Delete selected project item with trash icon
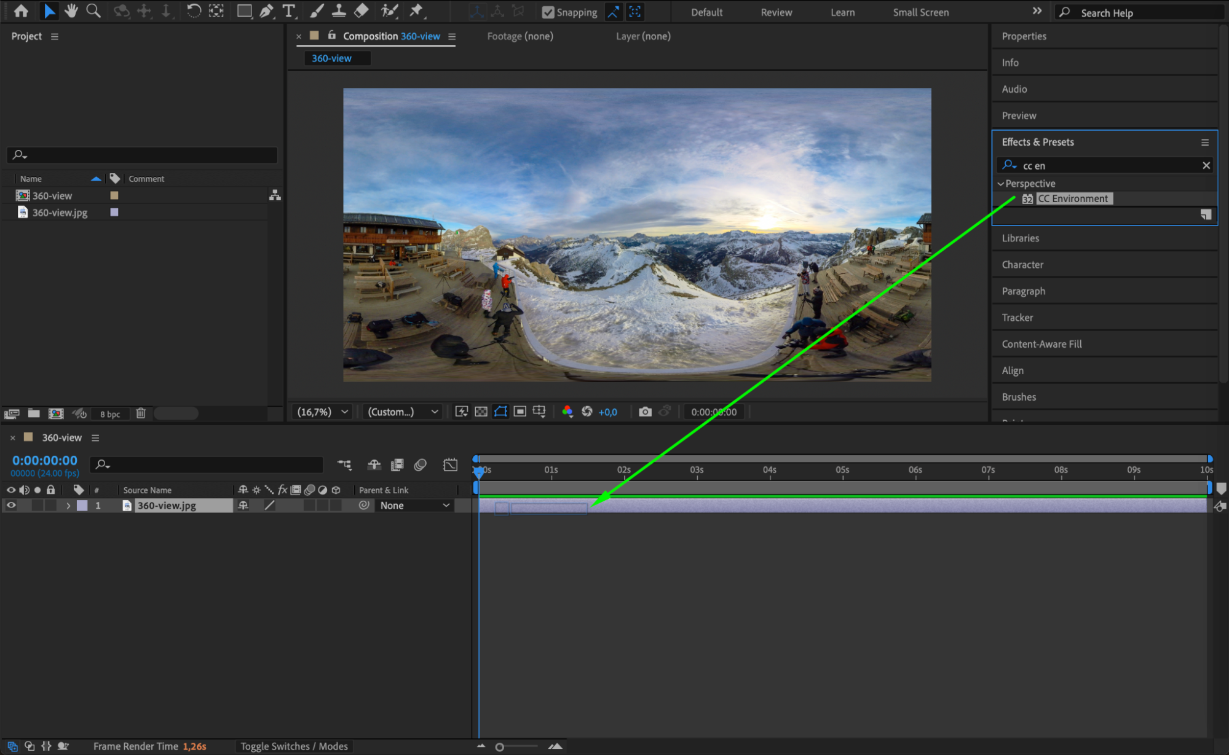 [x=141, y=413]
